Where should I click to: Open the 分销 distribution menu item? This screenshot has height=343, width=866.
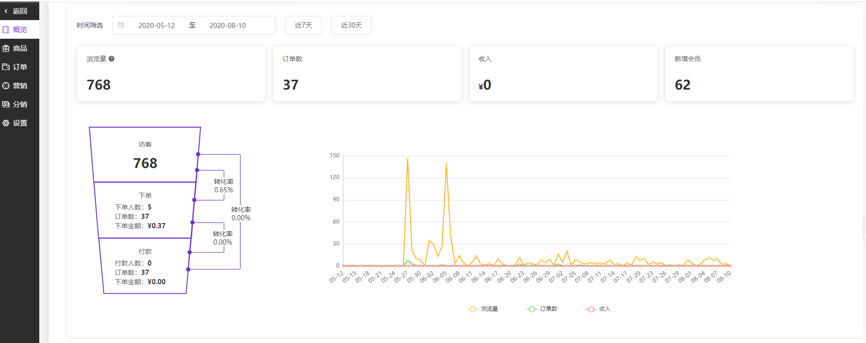coord(20,104)
